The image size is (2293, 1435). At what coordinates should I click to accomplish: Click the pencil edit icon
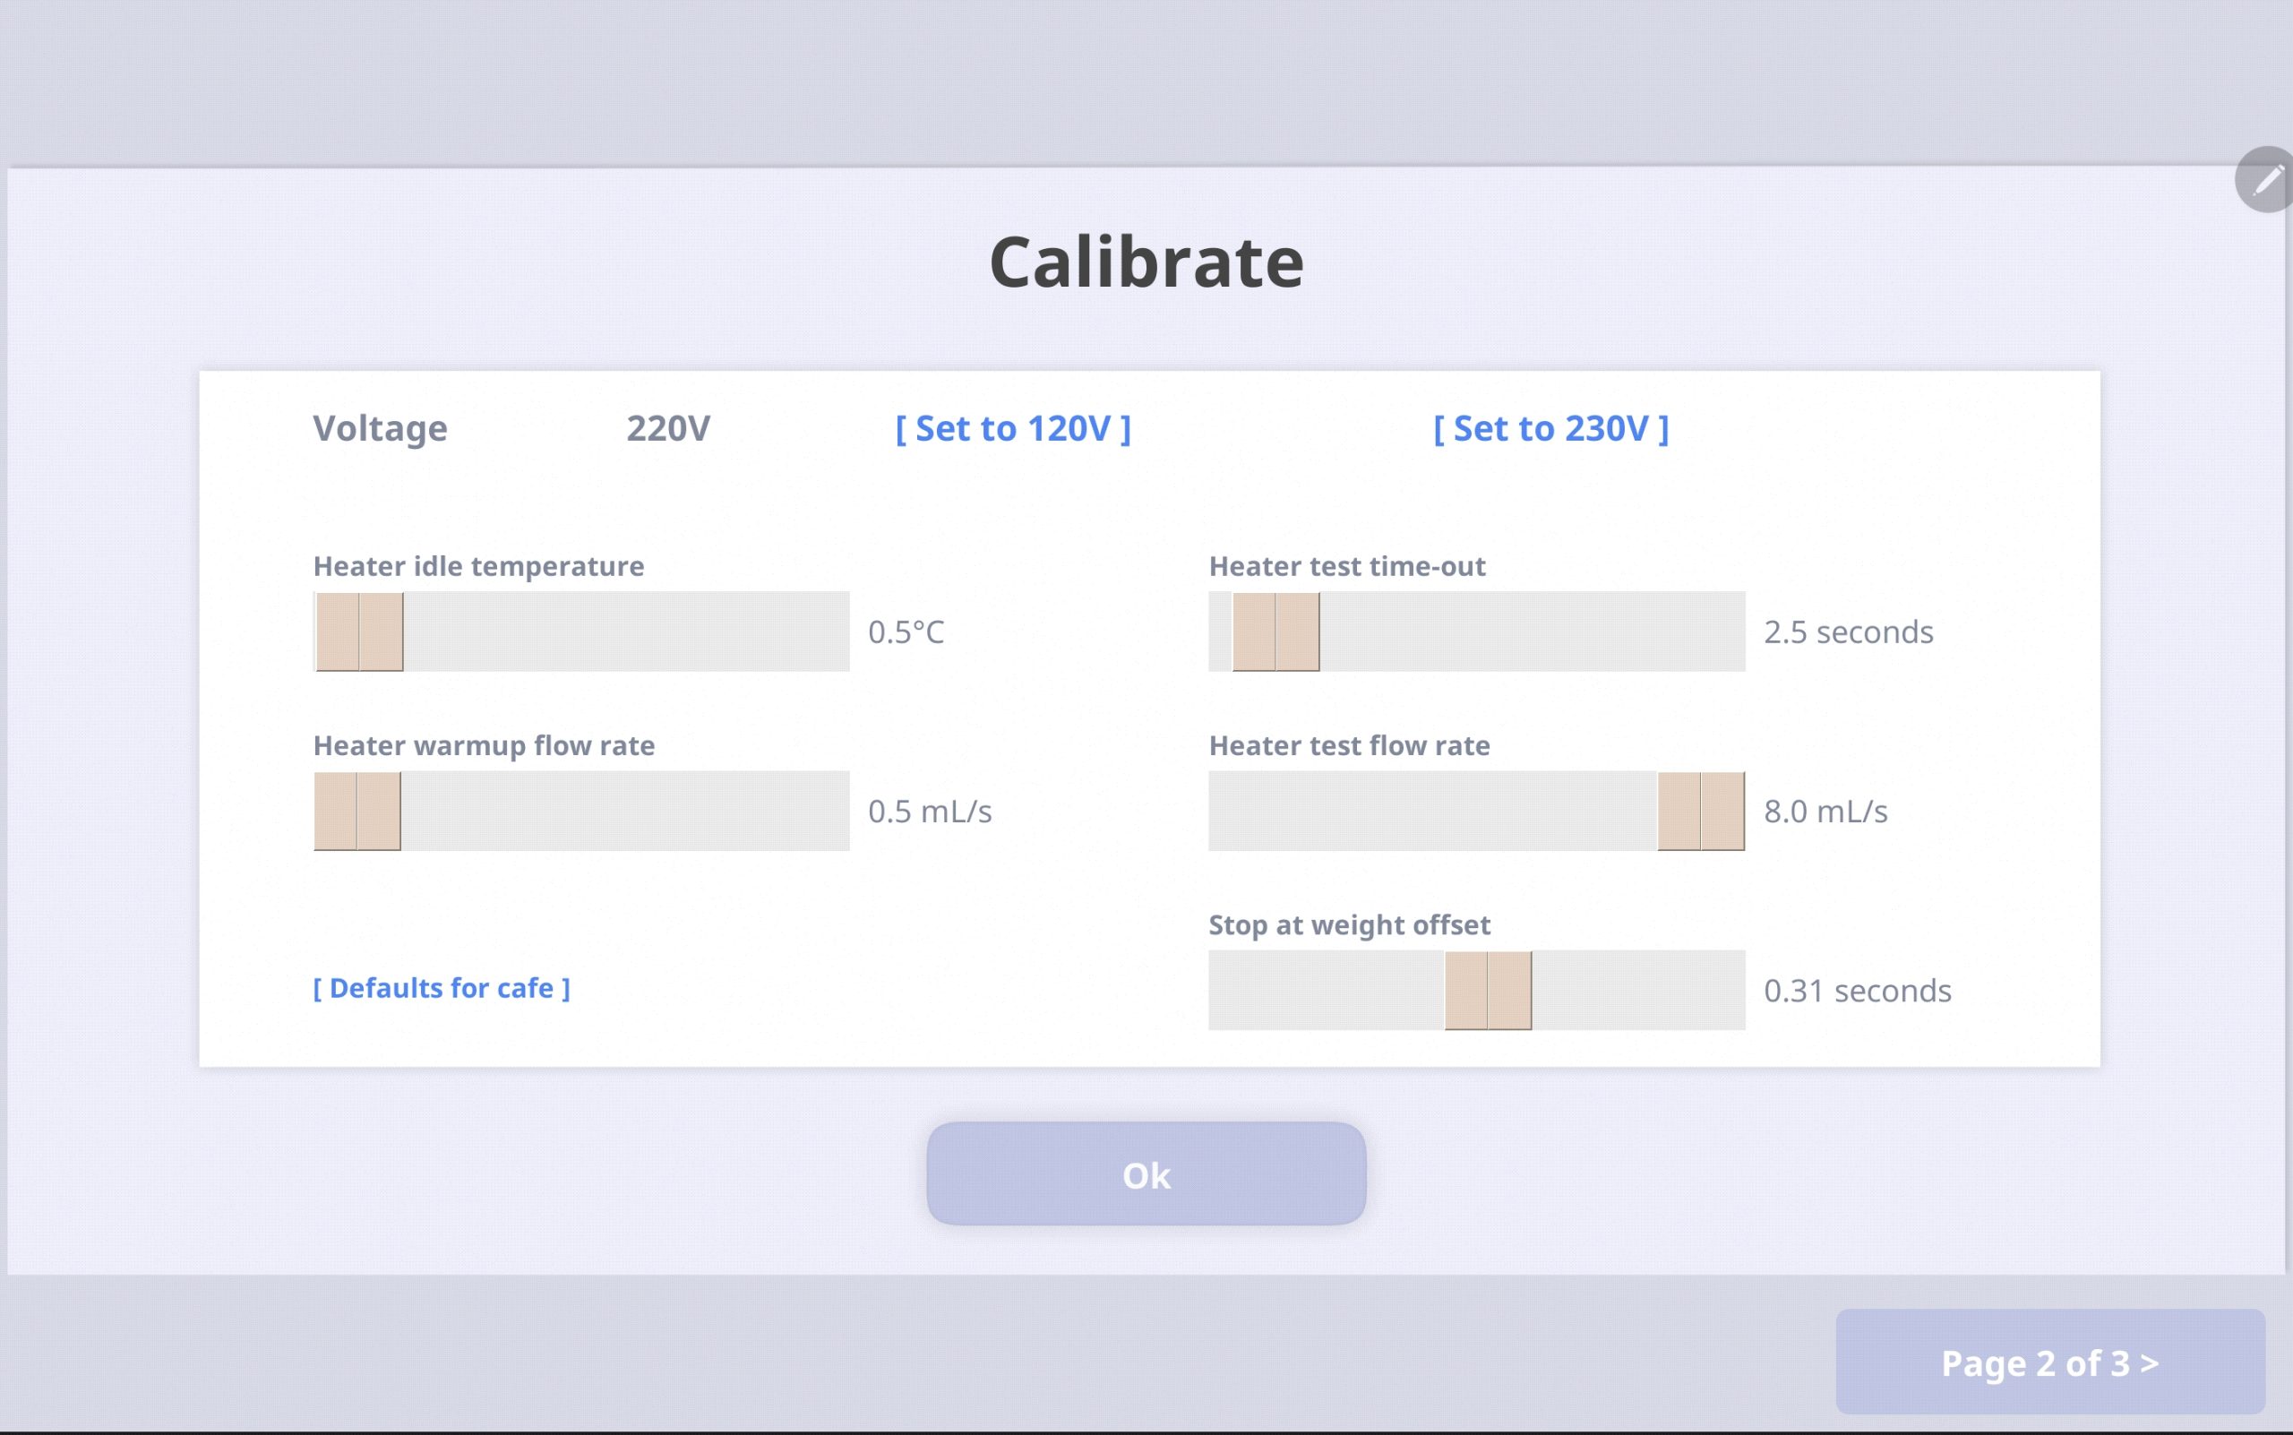pyautogui.click(x=2267, y=179)
